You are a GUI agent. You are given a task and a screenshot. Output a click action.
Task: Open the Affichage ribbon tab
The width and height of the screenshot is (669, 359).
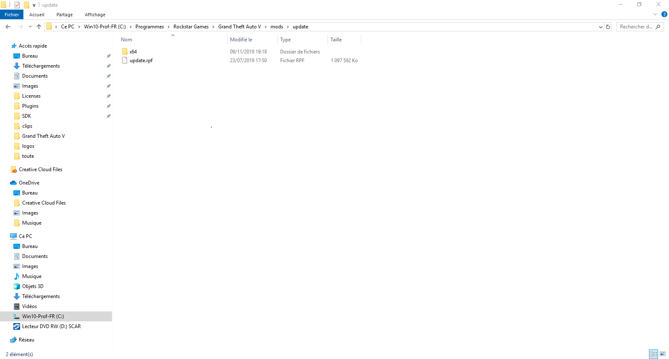tap(95, 15)
